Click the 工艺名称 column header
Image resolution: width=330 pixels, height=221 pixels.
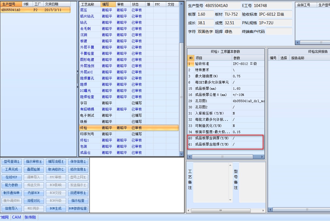[x=90, y=4]
